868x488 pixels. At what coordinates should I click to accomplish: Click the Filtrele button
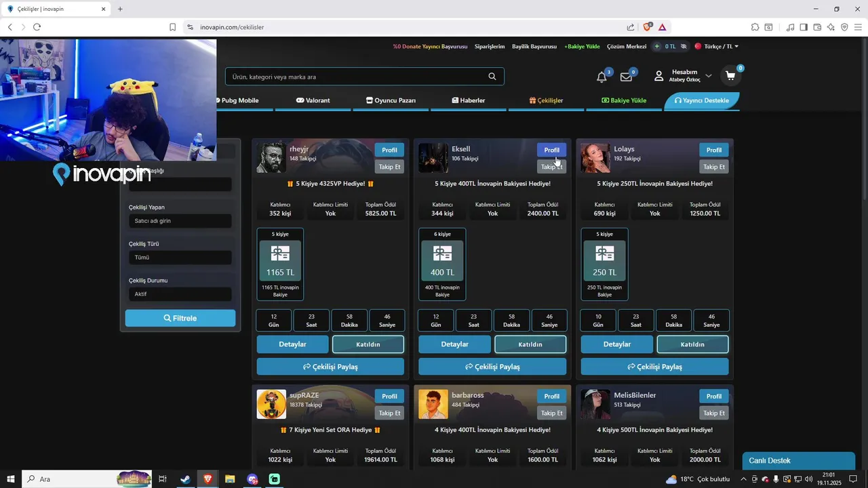click(x=180, y=318)
